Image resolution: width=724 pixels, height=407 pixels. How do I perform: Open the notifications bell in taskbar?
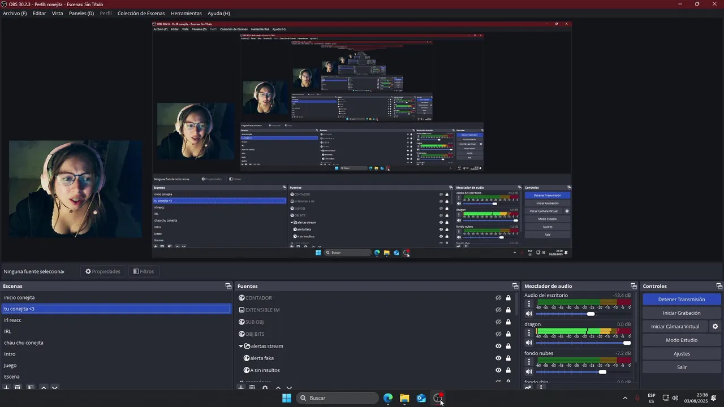pos(714,398)
